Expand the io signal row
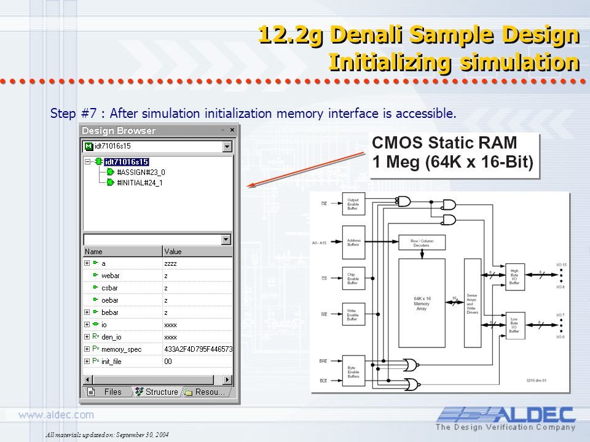This screenshot has height=442, width=590. pyautogui.click(x=87, y=324)
